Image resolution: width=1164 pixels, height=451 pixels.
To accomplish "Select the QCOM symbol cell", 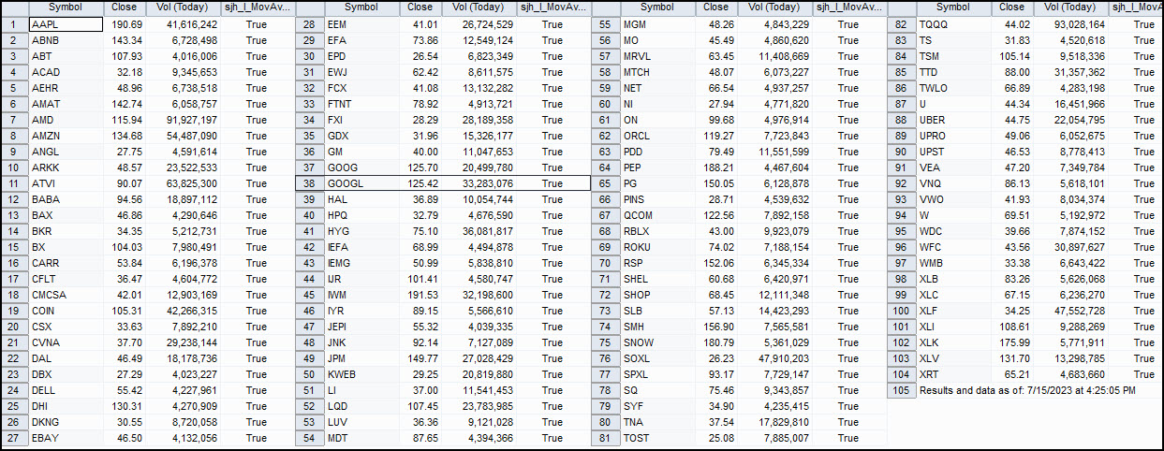I will (x=657, y=215).
